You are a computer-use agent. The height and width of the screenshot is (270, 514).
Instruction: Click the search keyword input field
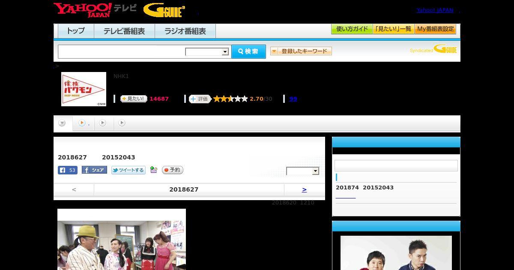[122, 52]
